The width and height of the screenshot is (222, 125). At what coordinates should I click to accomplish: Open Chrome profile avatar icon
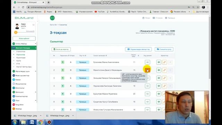[203, 7]
